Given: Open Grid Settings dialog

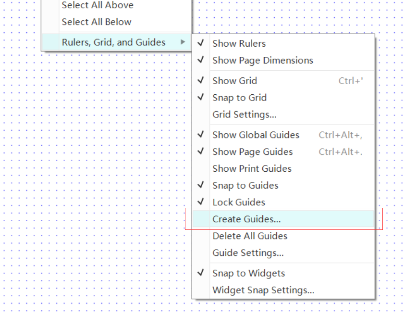Looking at the screenshot, I should coord(244,114).
